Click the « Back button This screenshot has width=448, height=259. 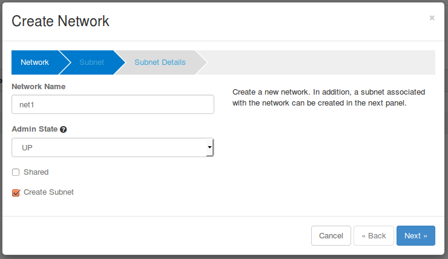point(374,236)
